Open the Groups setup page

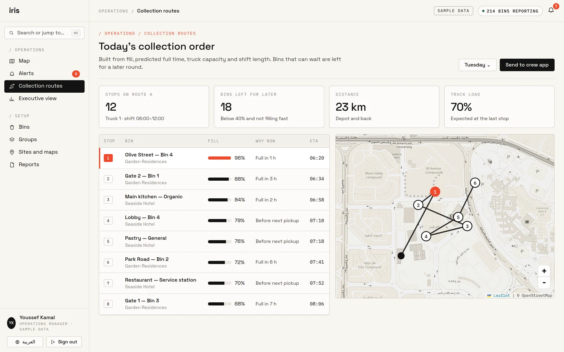point(44,140)
